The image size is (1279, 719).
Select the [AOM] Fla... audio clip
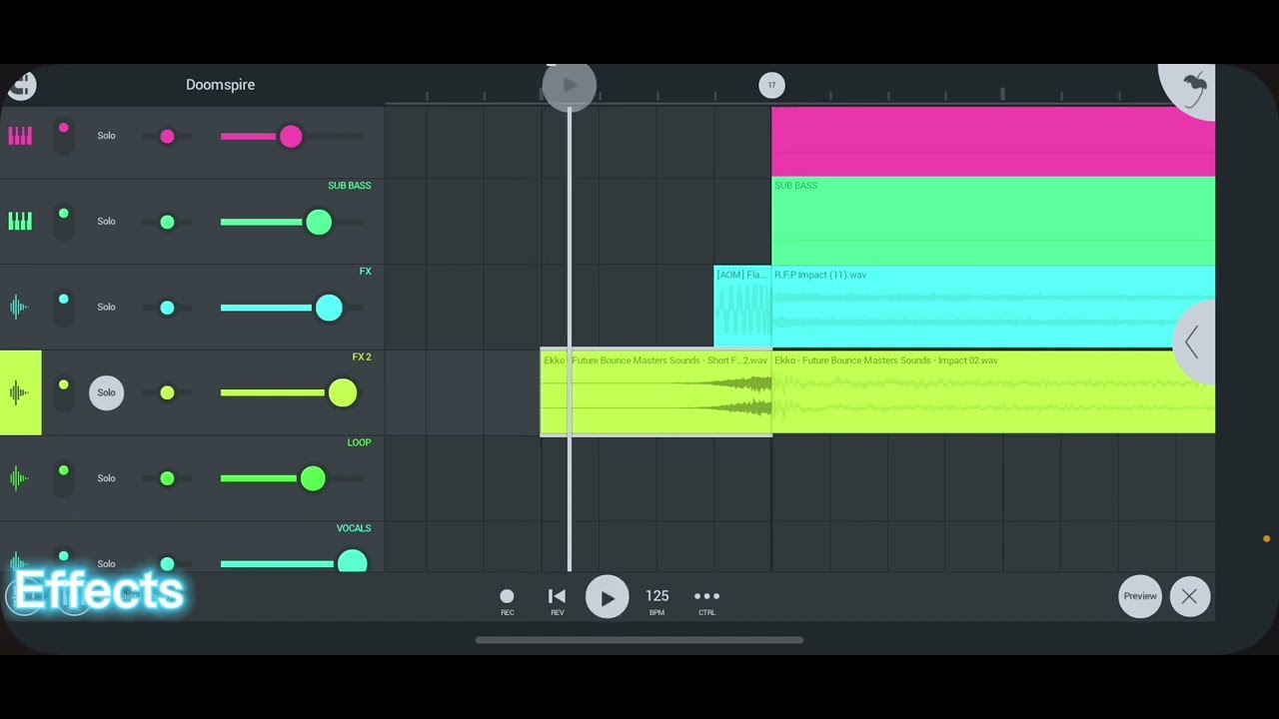click(x=742, y=307)
